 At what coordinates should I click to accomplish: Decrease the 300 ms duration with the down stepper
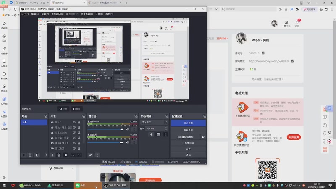165,130
